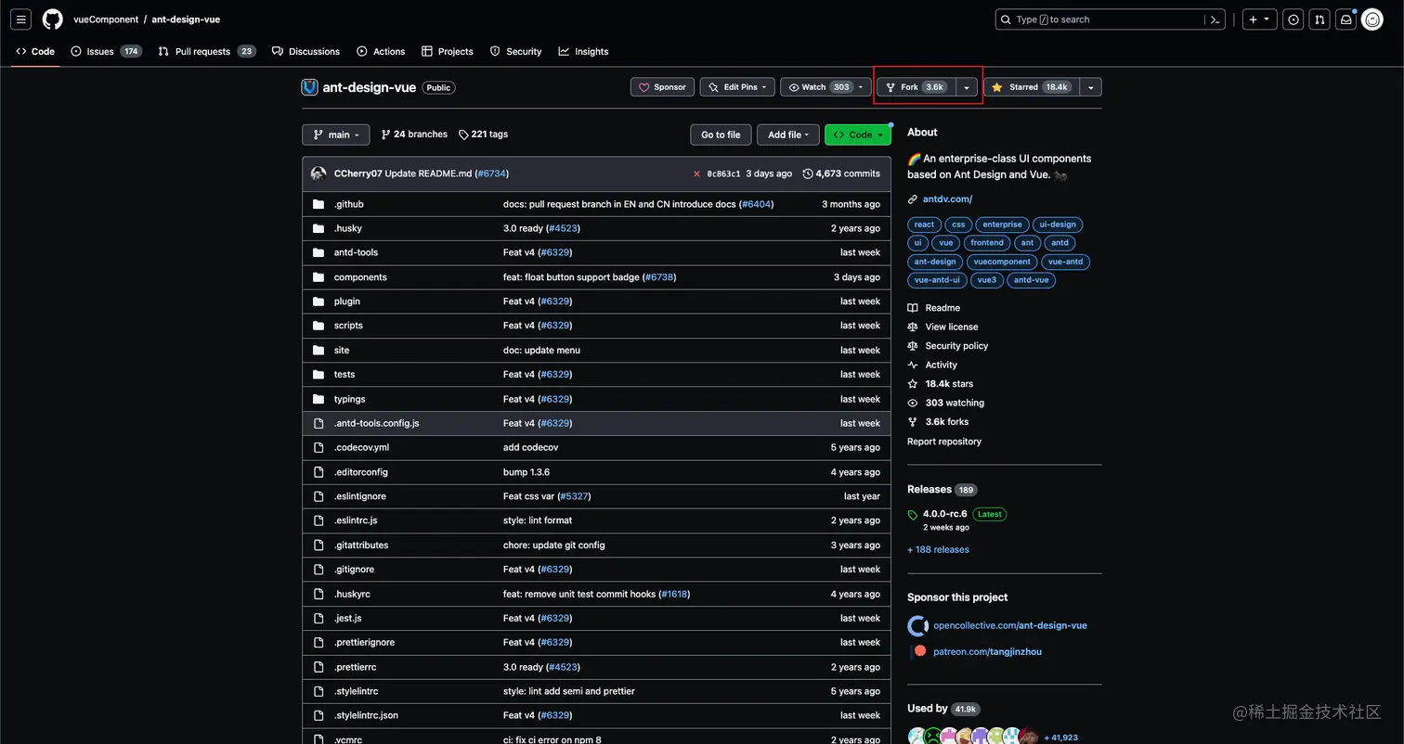Click the + 188 releases link
This screenshot has height=744, width=1404.
(938, 550)
